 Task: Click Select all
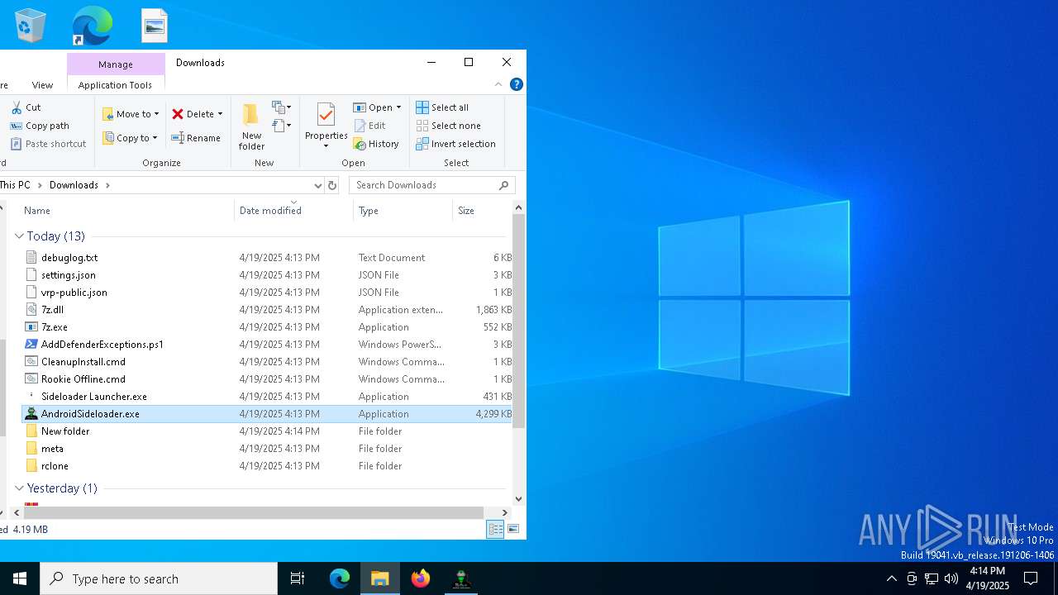tap(442, 107)
